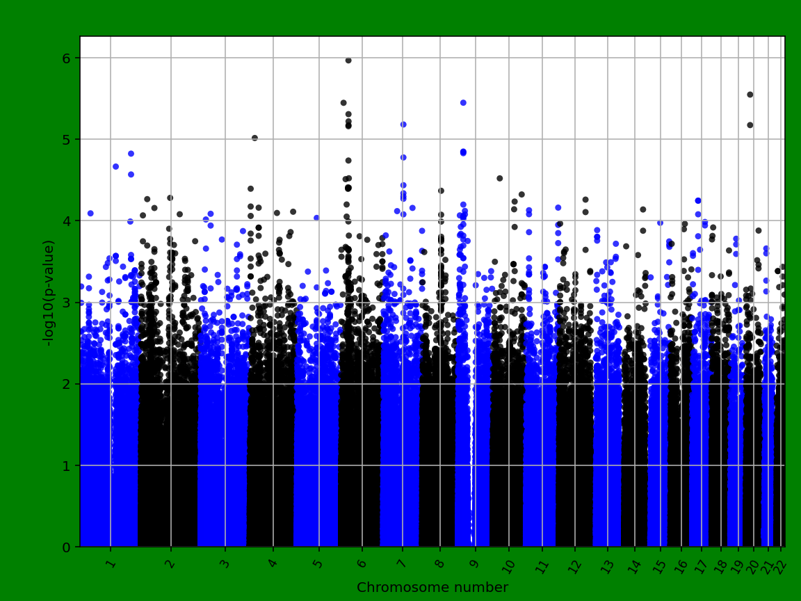Select the tall blue point above chromosome 1

click(x=130, y=153)
